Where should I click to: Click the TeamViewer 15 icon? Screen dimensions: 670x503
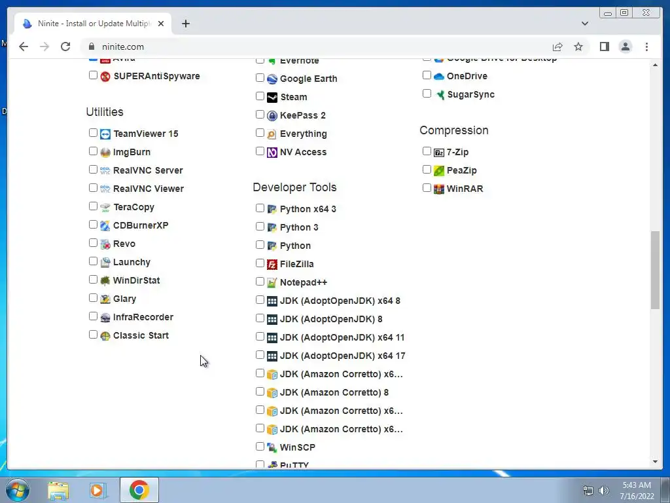coord(105,134)
